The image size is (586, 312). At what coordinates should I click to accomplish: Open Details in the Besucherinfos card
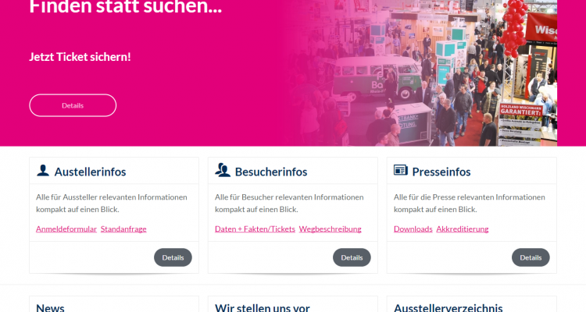coord(352,257)
